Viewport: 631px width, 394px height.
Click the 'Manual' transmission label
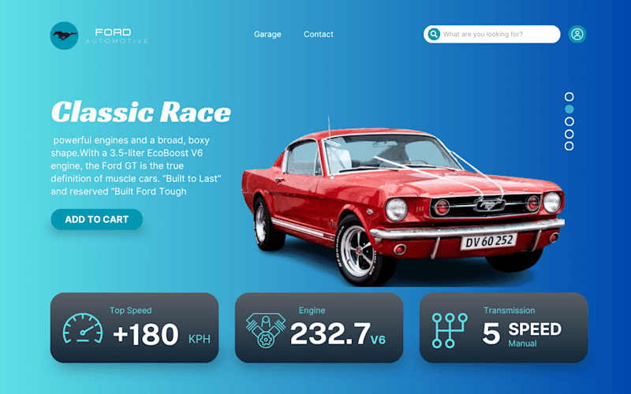coord(522,344)
